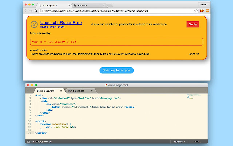This screenshot has width=233, height=146.
Task: Click the 'at myFunction' text
Action: (39, 50)
